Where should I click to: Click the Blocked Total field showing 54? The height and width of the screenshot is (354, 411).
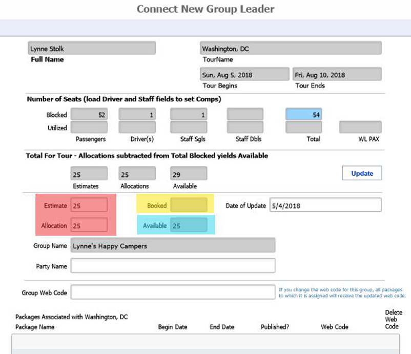pos(303,115)
